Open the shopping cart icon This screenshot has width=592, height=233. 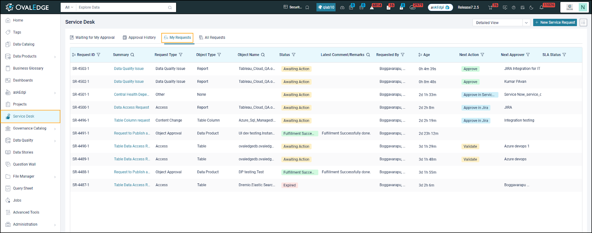coord(490,7)
